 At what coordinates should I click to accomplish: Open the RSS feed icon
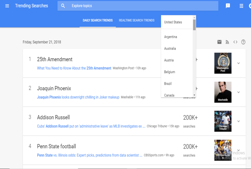[x=227, y=42]
